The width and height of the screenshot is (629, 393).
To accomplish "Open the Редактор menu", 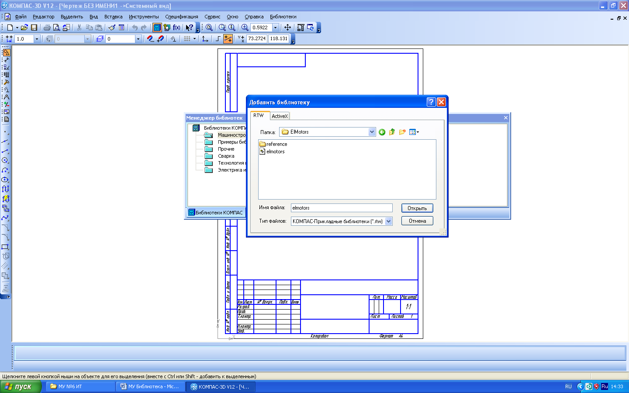I will [44, 17].
